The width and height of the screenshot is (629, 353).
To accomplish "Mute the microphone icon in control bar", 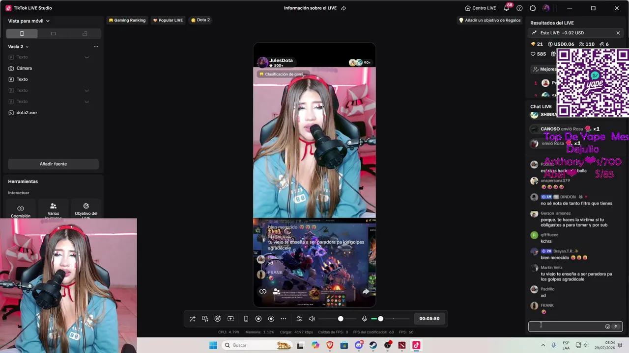I will pyautogui.click(x=365, y=319).
